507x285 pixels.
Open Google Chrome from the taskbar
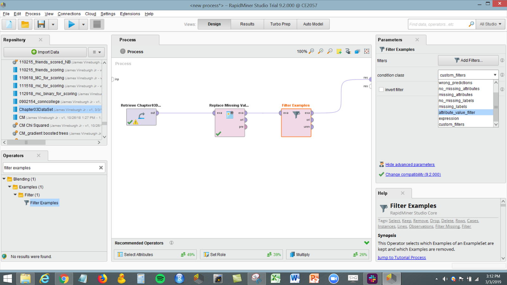[64, 279]
